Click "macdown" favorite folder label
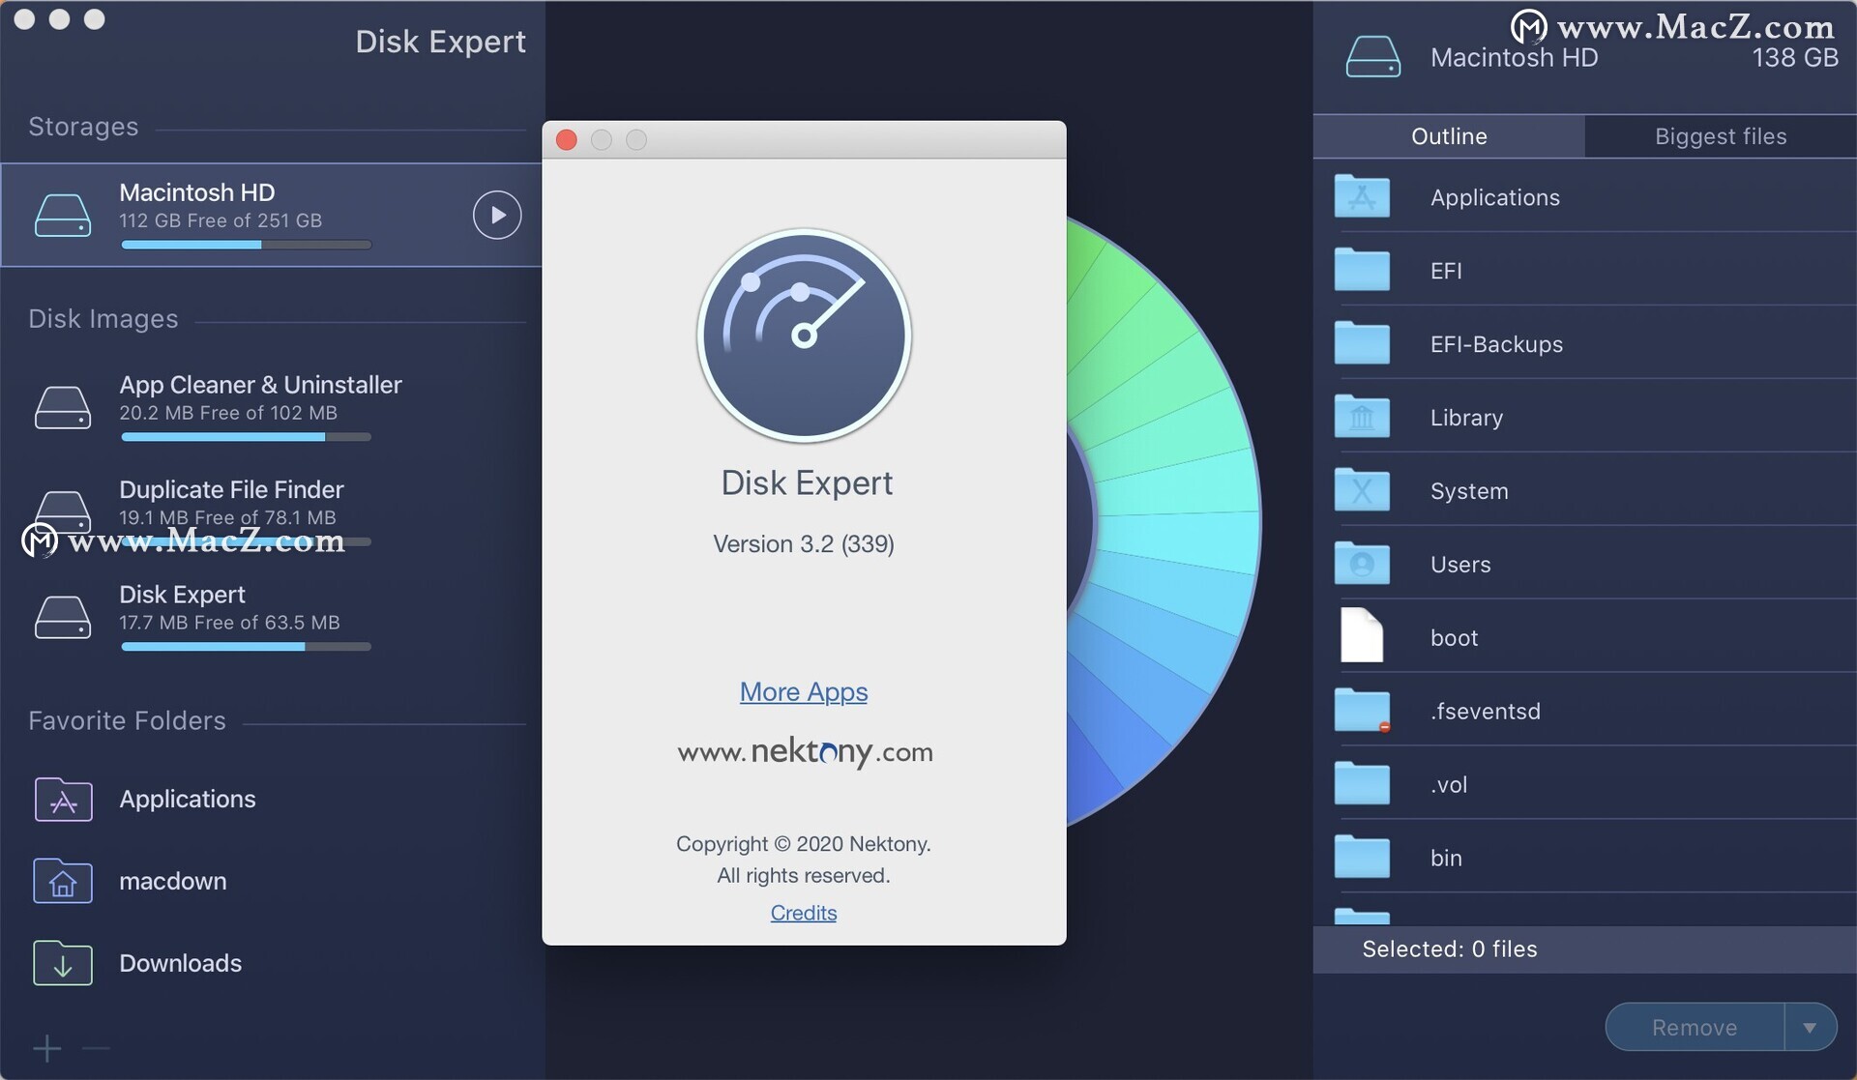Image resolution: width=1857 pixels, height=1080 pixels. 173,882
